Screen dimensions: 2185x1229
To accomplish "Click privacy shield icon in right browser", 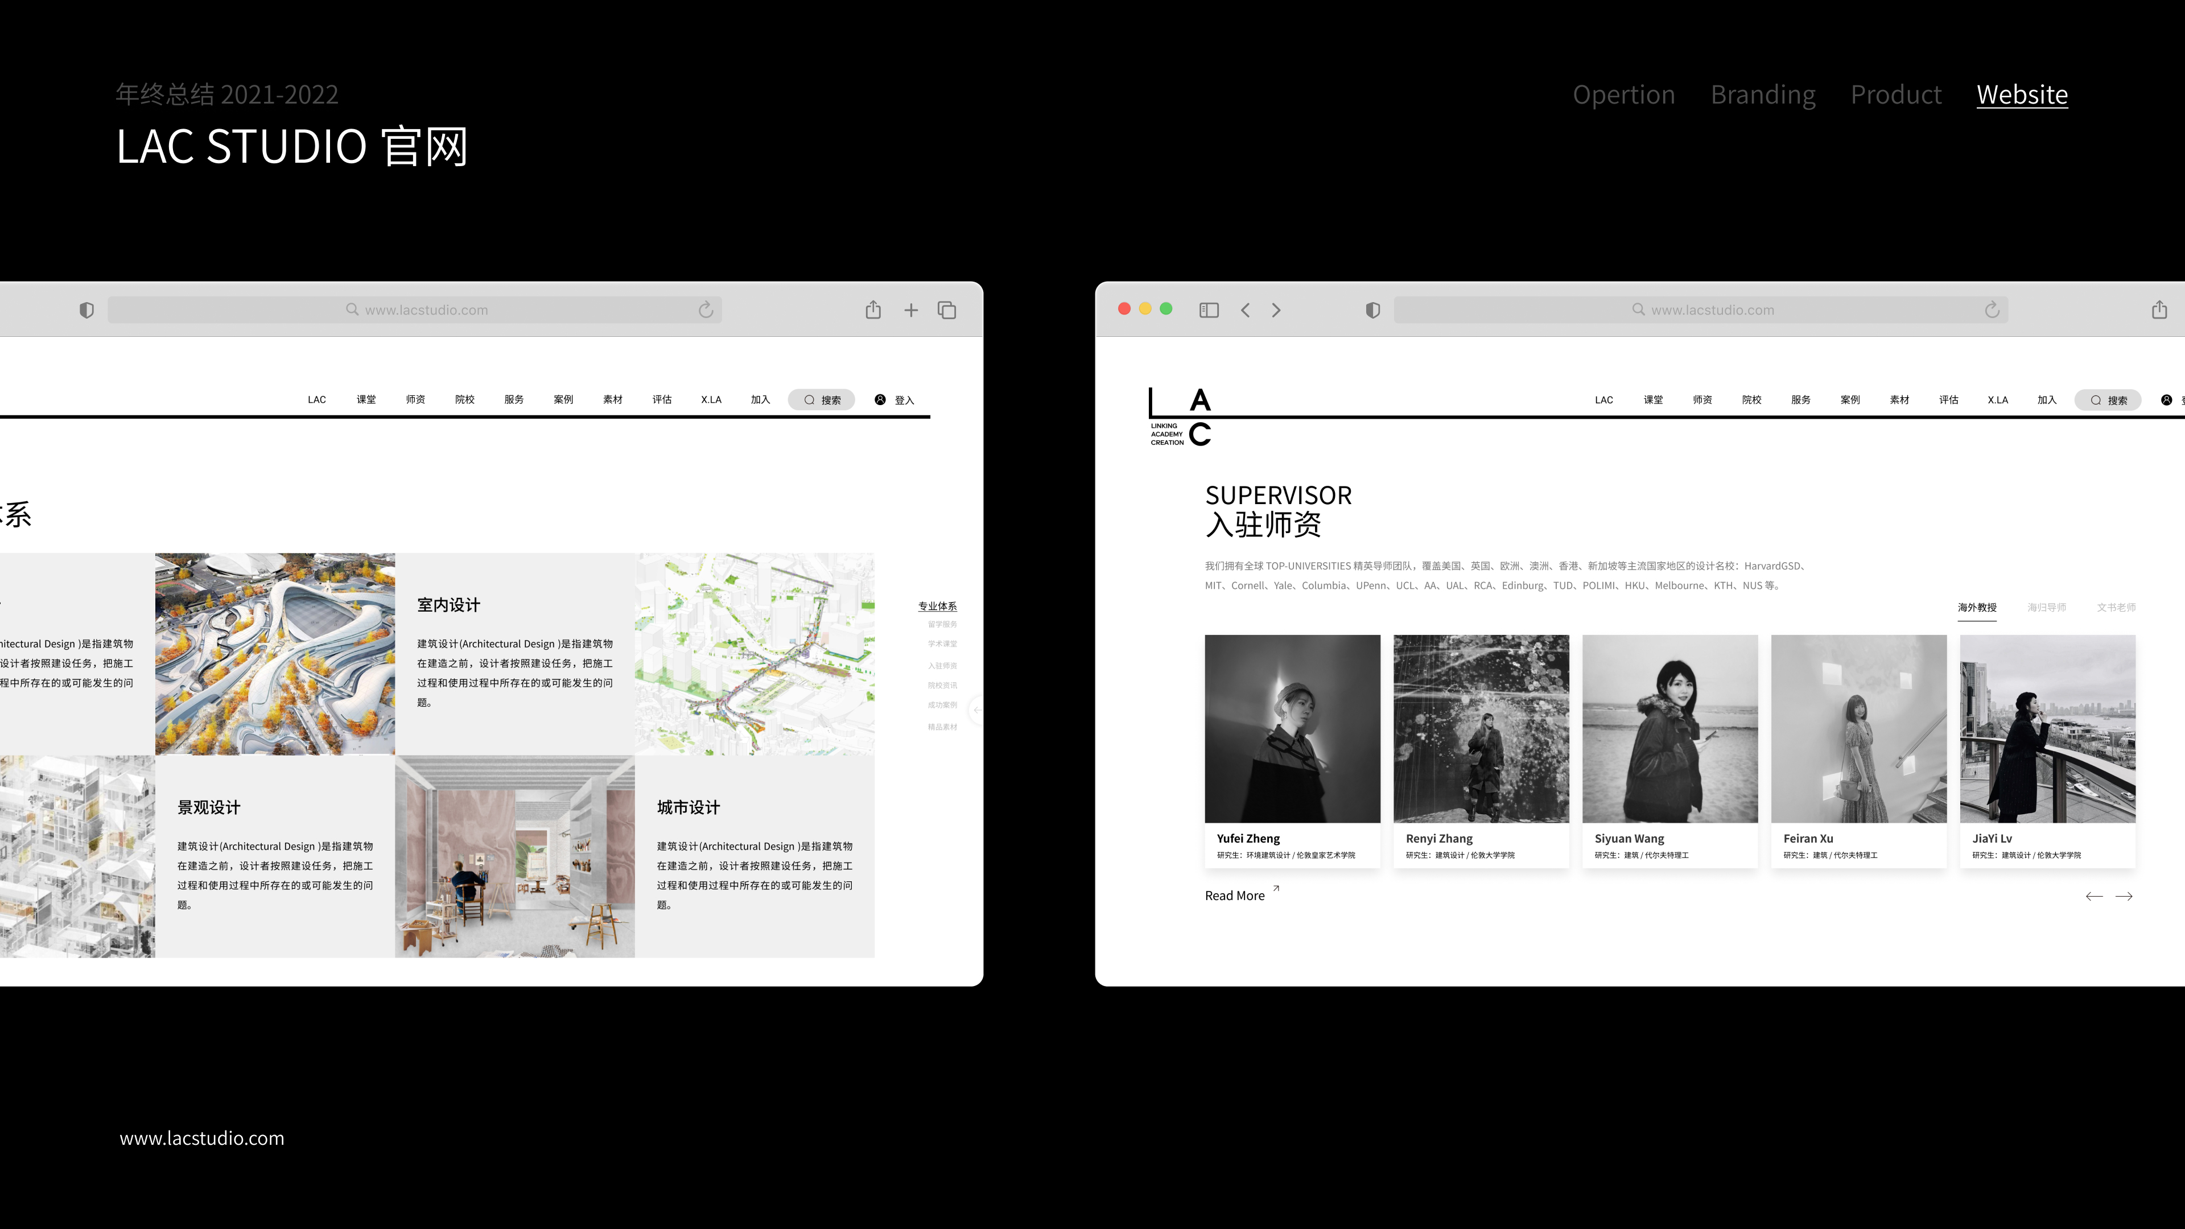I will 1372,311.
